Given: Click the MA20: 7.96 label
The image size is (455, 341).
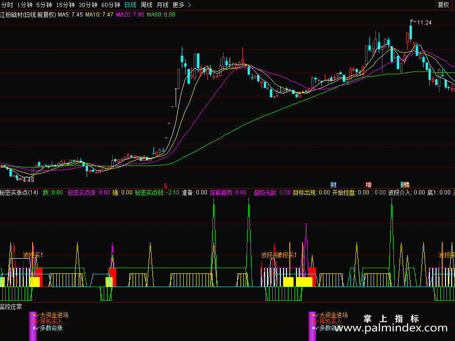Looking at the screenshot, I should [x=130, y=15].
